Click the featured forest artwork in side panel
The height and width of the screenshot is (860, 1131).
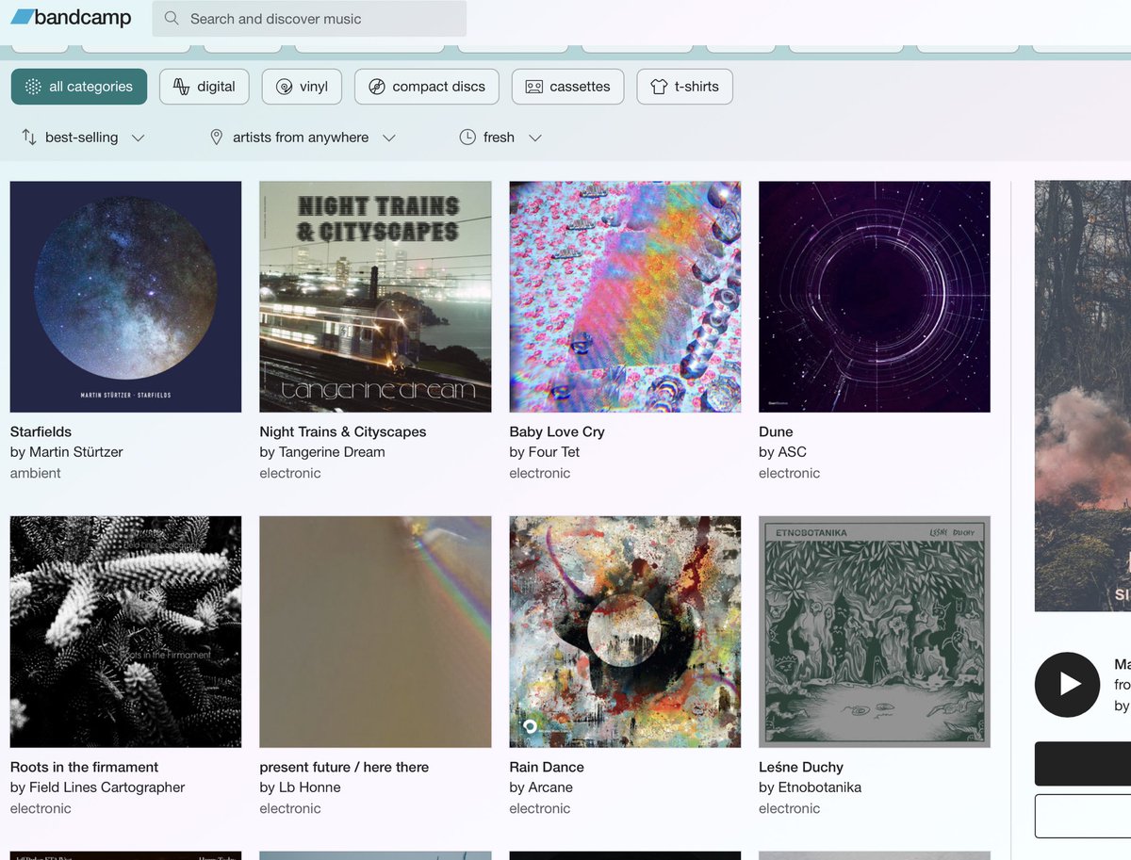tap(1083, 396)
